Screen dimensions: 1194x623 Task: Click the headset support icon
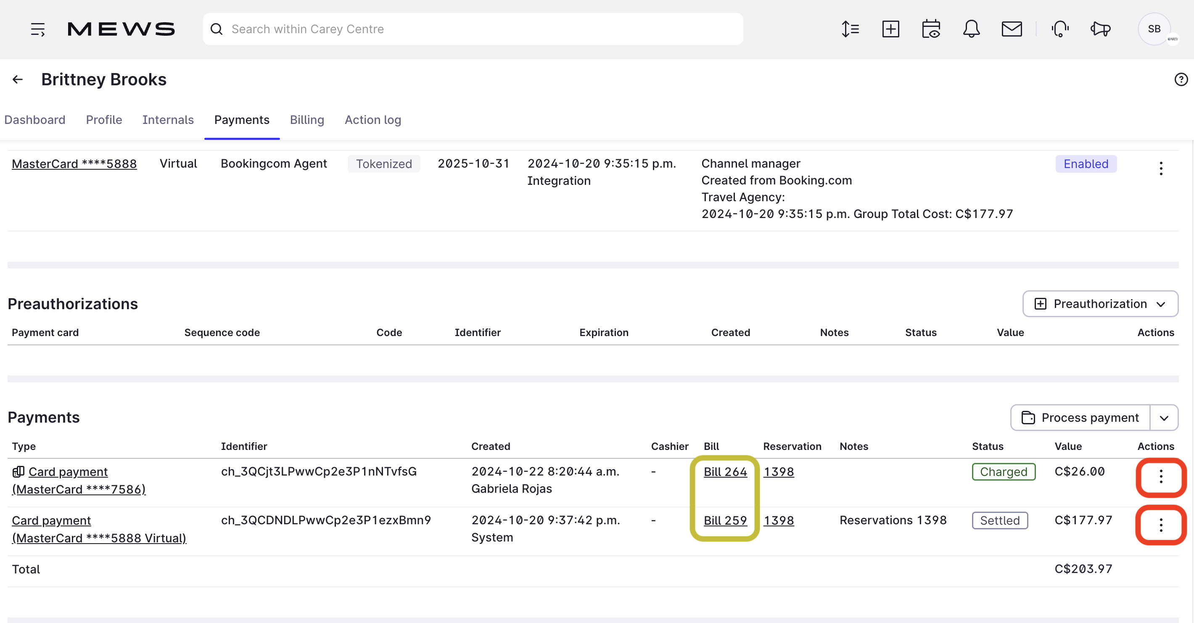point(1060,29)
